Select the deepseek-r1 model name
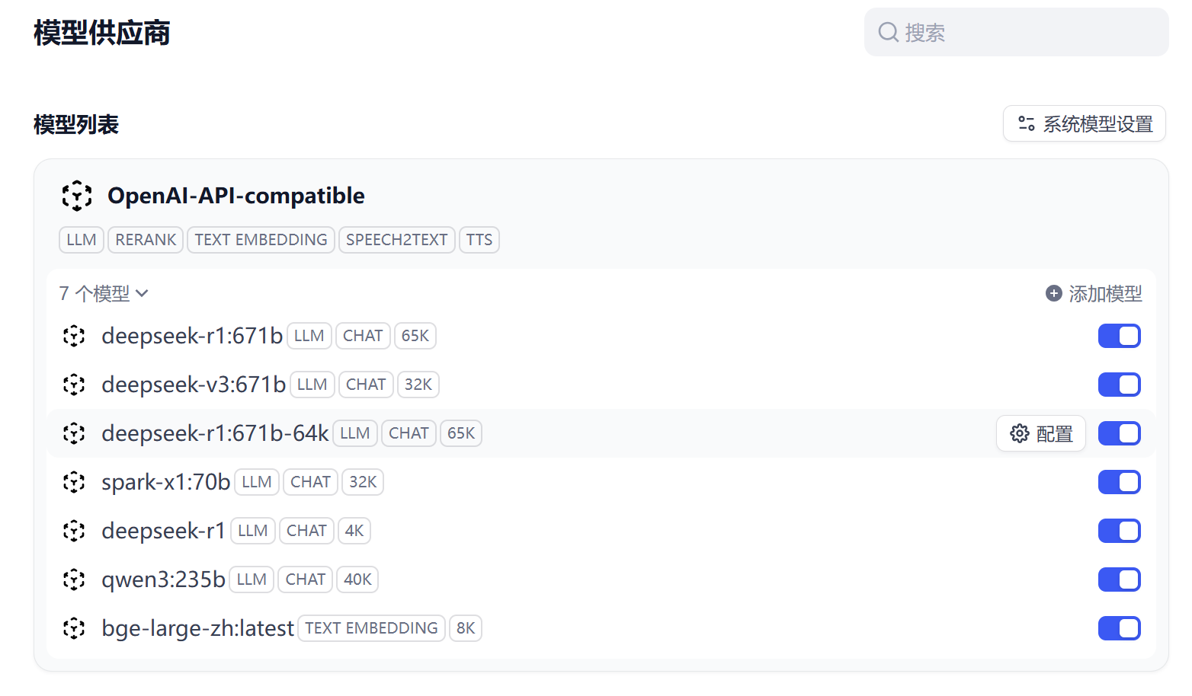 tap(163, 531)
